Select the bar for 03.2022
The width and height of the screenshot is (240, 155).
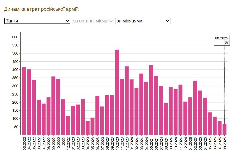click(24, 101)
